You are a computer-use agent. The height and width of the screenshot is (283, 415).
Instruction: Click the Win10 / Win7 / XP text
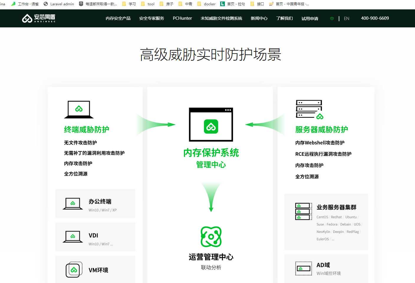point(103,210)
